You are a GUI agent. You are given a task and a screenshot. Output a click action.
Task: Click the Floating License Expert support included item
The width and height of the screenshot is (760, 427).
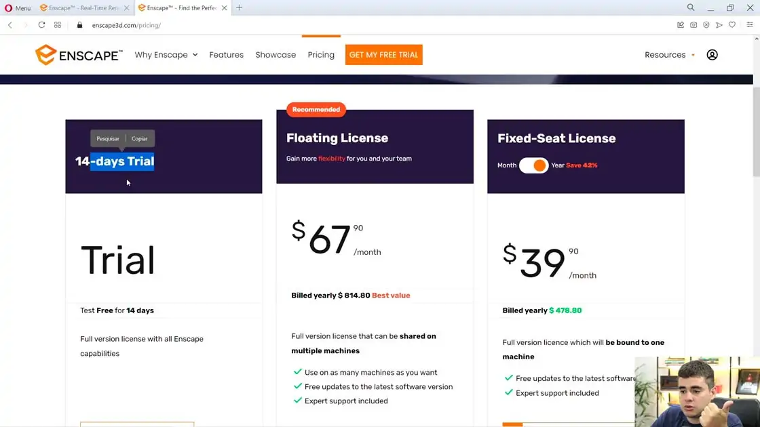[341, 401]
